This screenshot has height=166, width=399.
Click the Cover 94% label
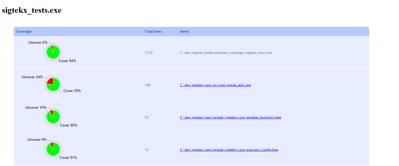pos(67,61)
